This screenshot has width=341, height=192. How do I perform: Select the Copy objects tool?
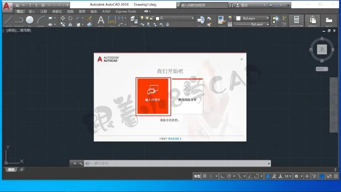click(x=63, y=25)
